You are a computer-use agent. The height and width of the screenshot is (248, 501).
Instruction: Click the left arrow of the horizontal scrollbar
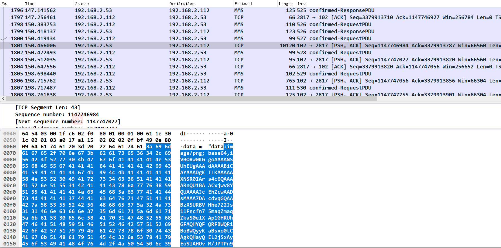click(3, 99)
